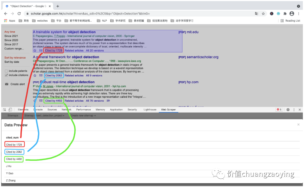The height and width of the screenshot is (188, 304).
Task: Filter results Since 2020
Action: point(11,40)
